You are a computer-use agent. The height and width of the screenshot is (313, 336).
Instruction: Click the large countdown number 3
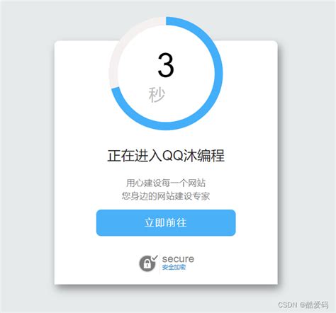point(166,65)
